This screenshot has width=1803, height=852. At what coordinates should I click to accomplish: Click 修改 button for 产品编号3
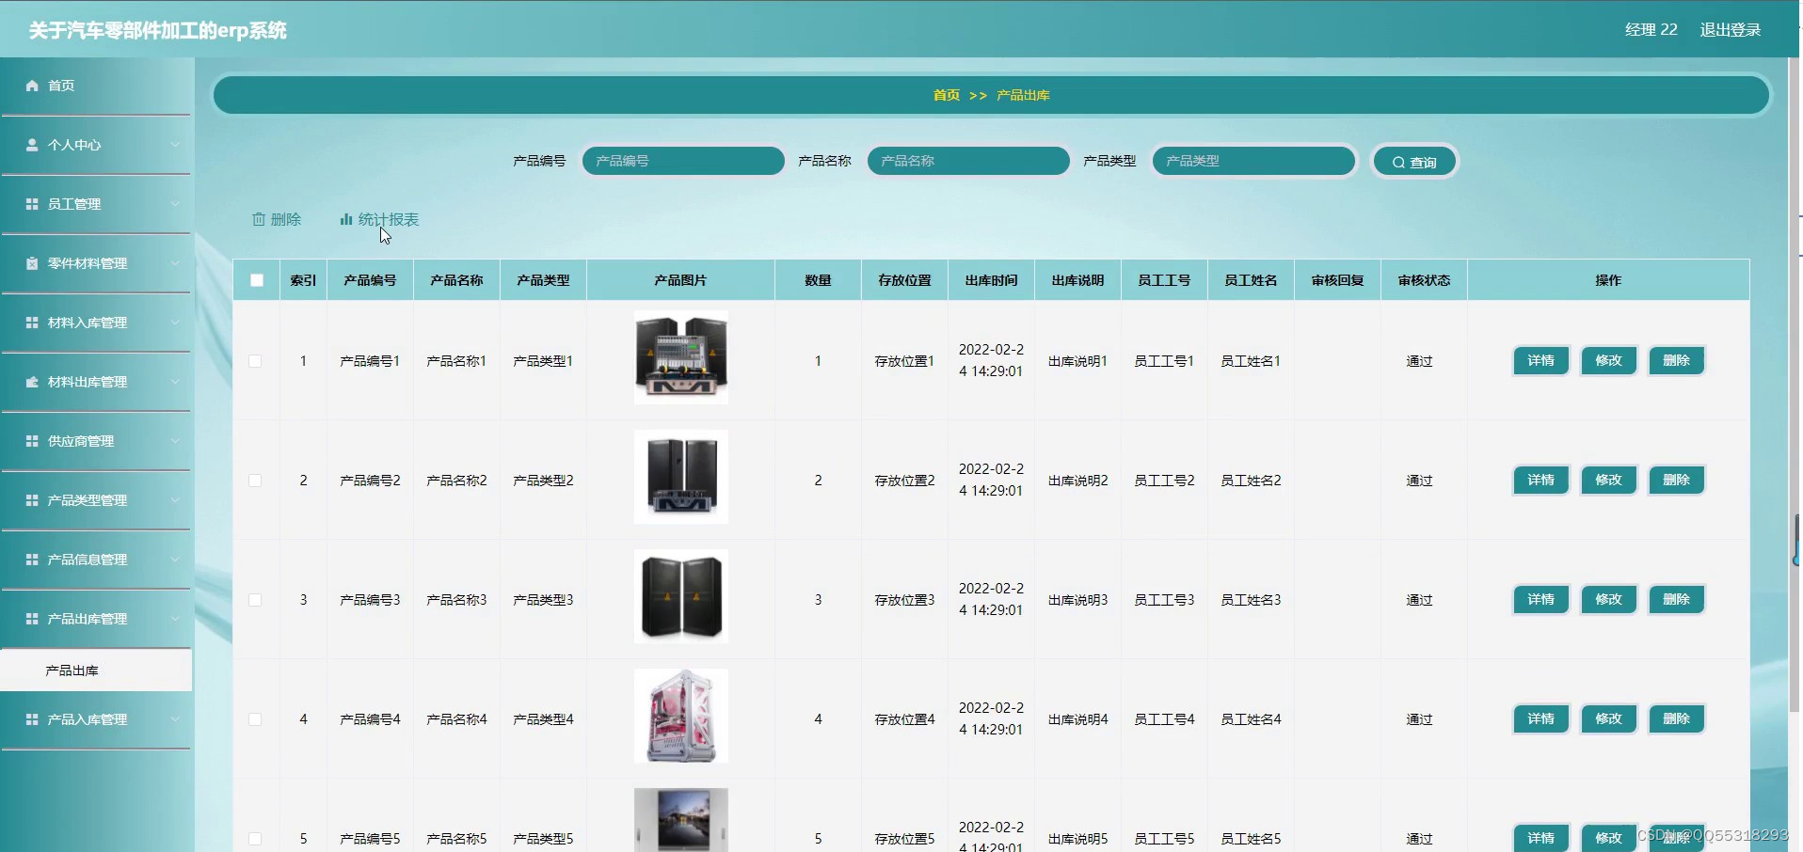coord(1608,600)
